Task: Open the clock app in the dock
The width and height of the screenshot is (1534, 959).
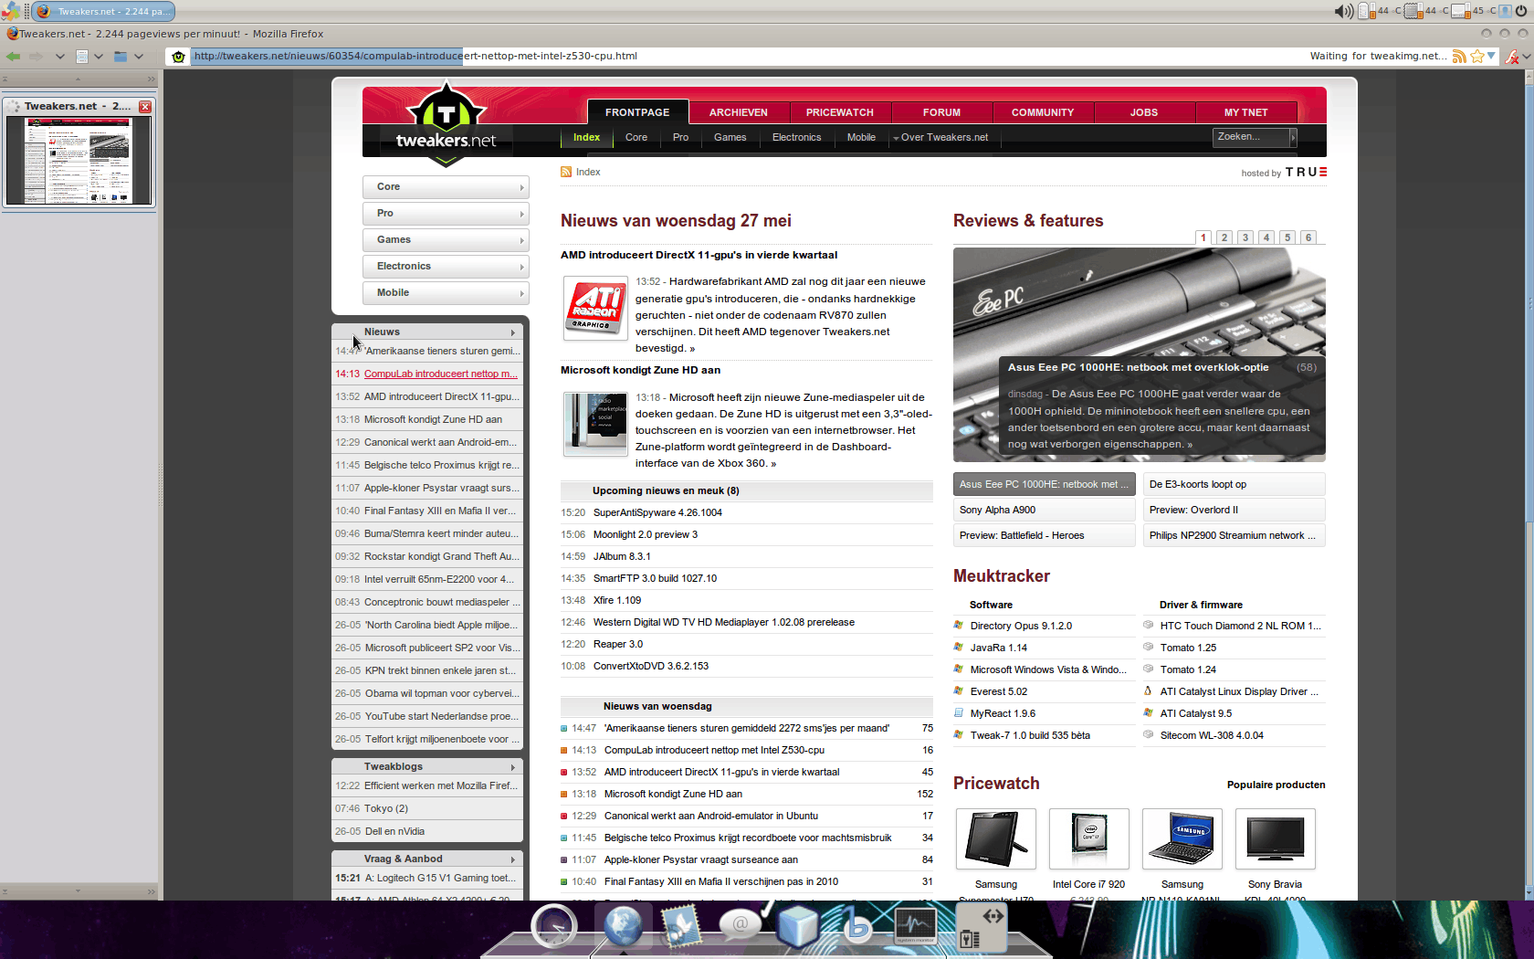Action: [554, 927]
